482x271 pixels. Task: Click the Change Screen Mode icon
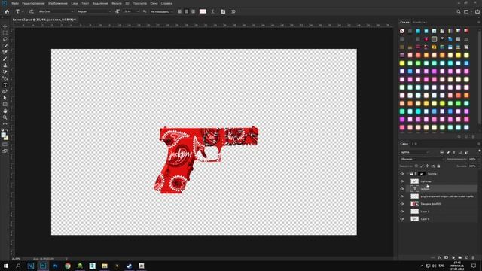(5, 151)
